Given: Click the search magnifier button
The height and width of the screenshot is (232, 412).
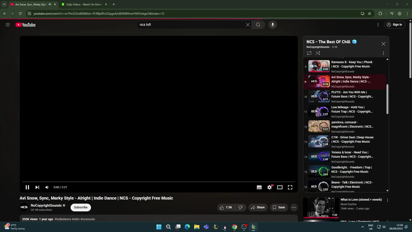Looking at the screenshot, I should [x=258, y=25].
